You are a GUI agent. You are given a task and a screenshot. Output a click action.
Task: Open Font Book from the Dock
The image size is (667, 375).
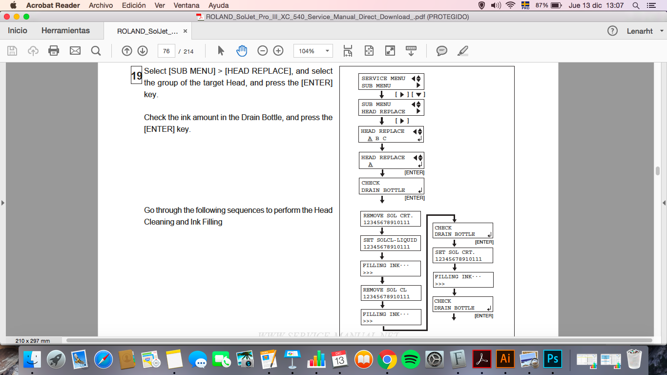click(x=458, y=360)
